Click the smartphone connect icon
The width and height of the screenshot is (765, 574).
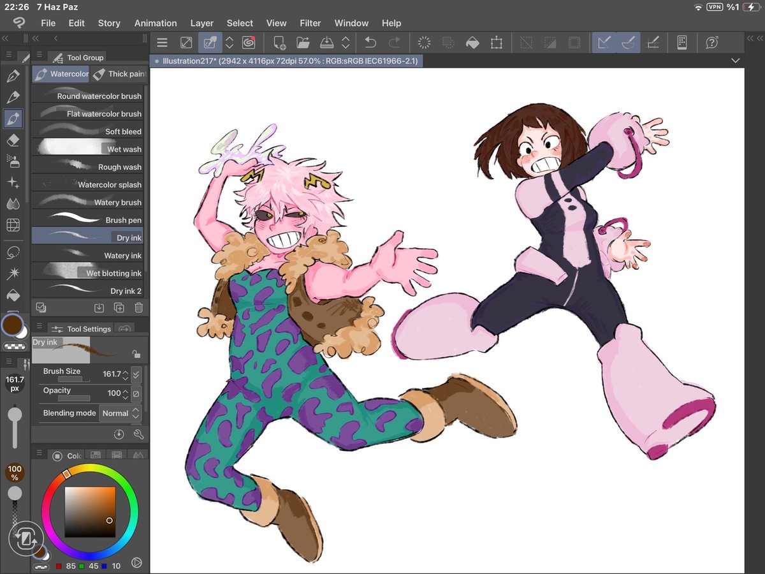click(x=681, y=43)
